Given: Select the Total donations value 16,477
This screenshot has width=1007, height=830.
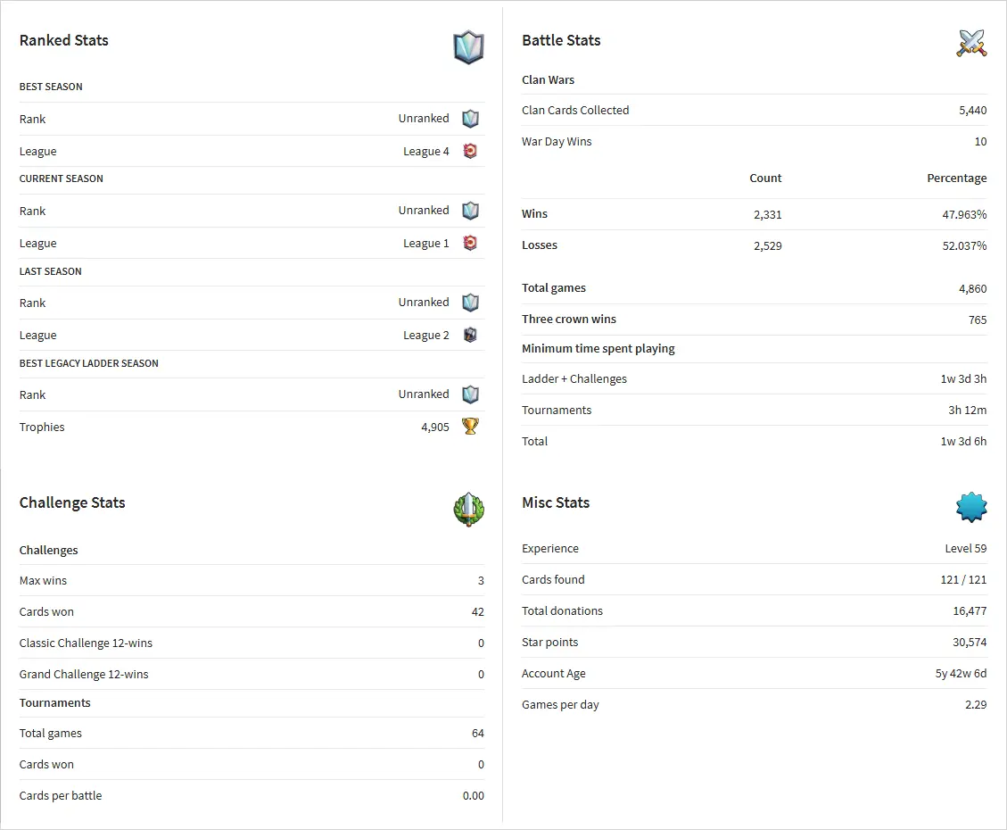Looking at the screenshot, I should tap(970, 611).
